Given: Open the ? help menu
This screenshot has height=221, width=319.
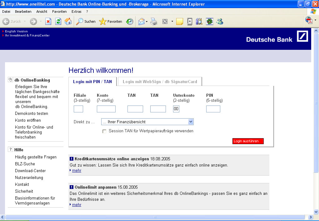Looking at the screenshot, I should click(x=87, y=12).
